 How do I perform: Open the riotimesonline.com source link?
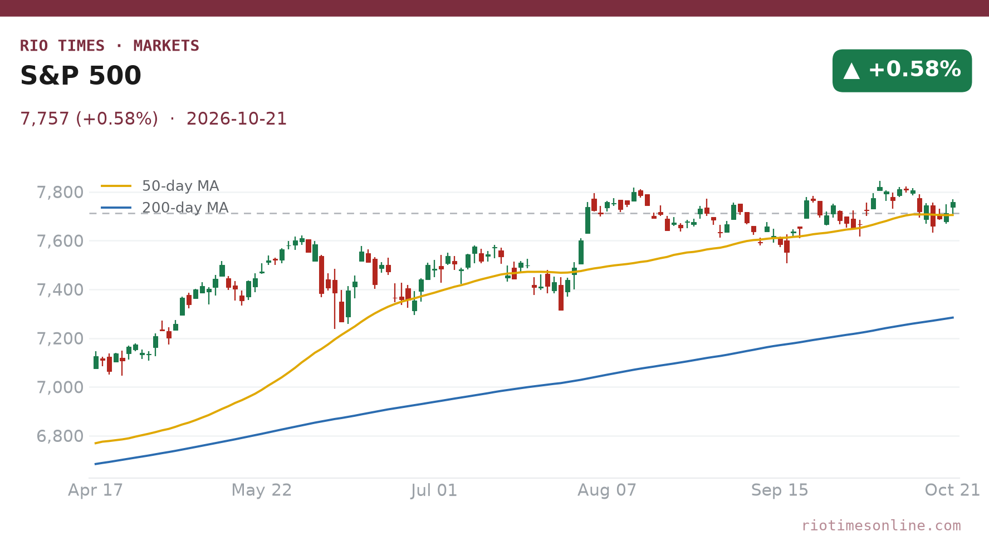pyautogui.click(x=881, y=525)
